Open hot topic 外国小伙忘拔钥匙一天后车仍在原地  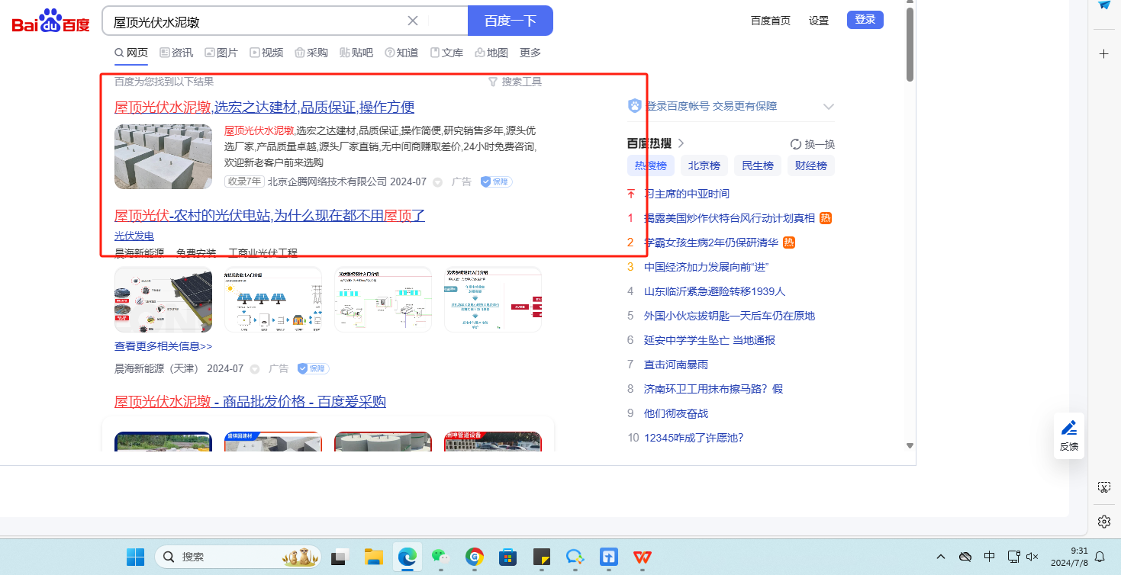click(730, 316)
